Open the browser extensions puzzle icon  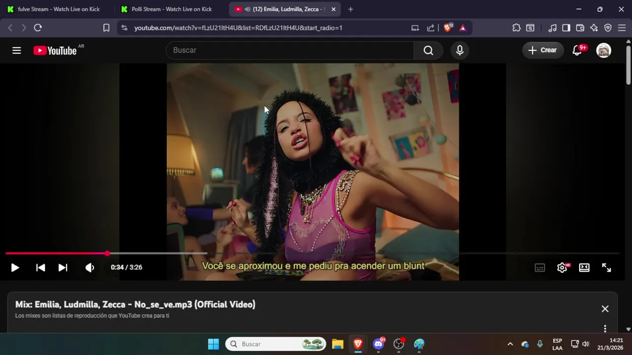(516, 28)
